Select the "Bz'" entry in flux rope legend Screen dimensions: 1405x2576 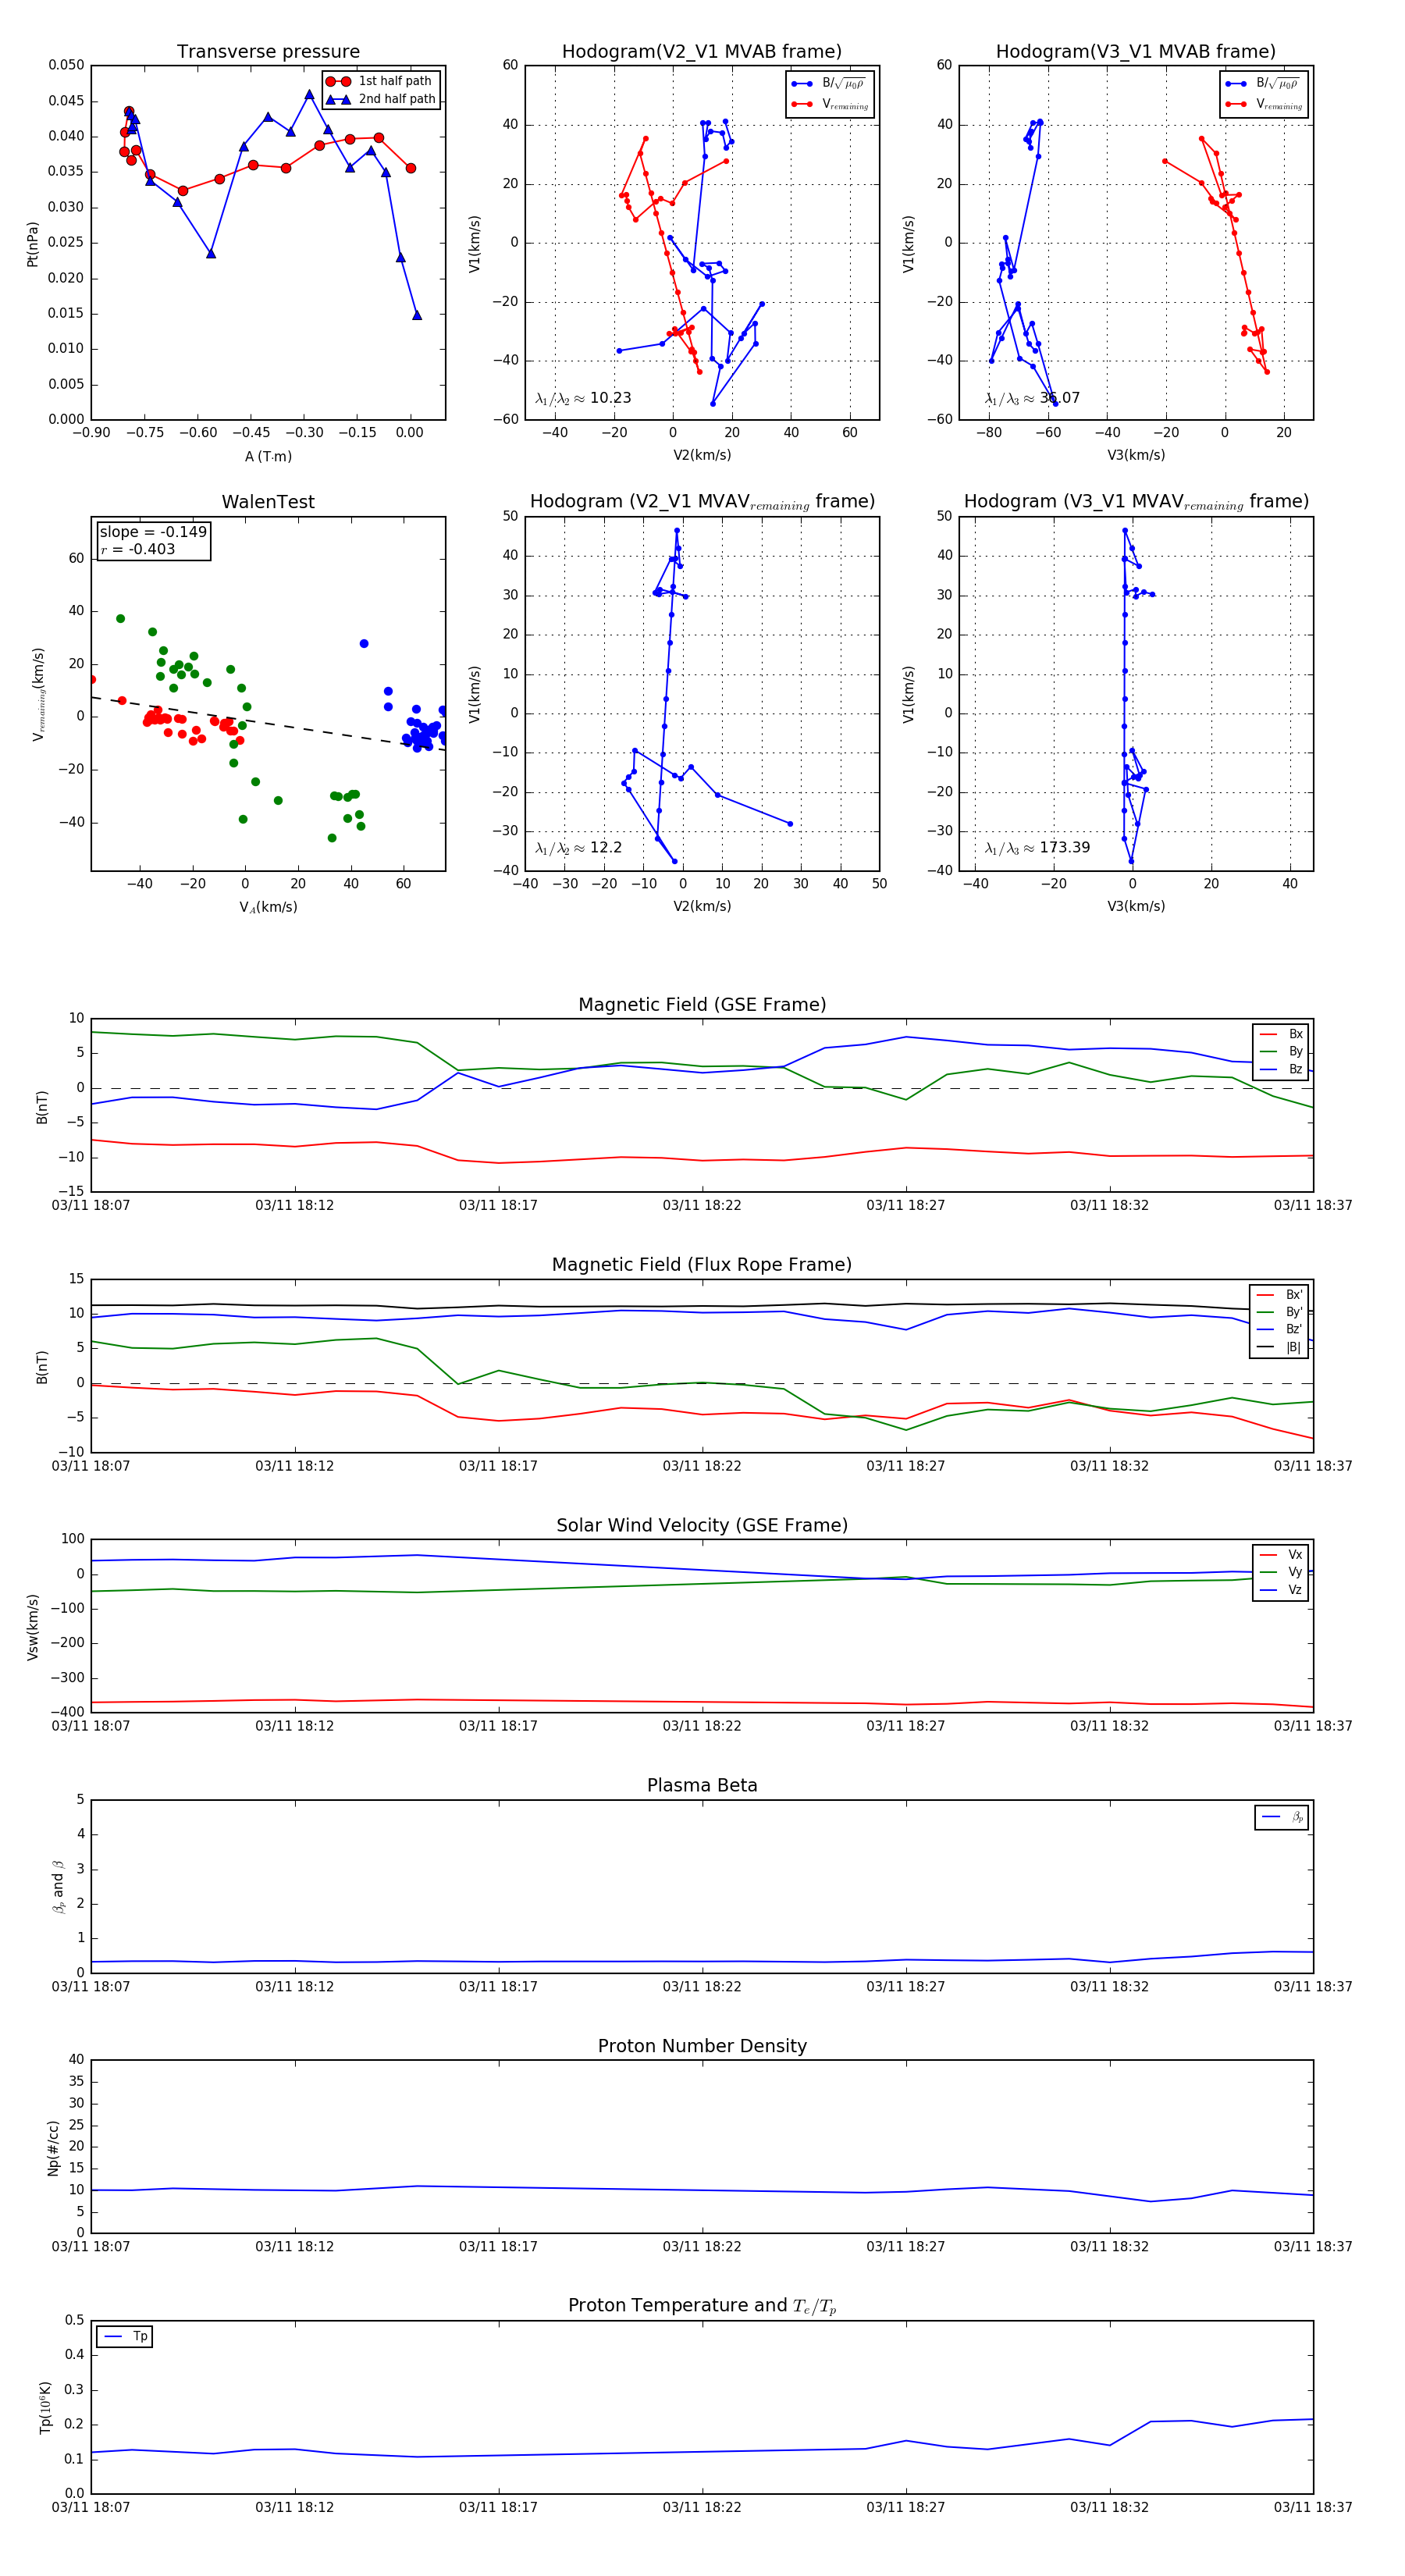(x=1280, y=1329)
